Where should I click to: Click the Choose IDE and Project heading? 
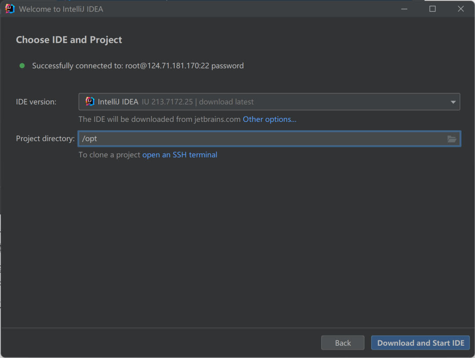tap(69, 40)
